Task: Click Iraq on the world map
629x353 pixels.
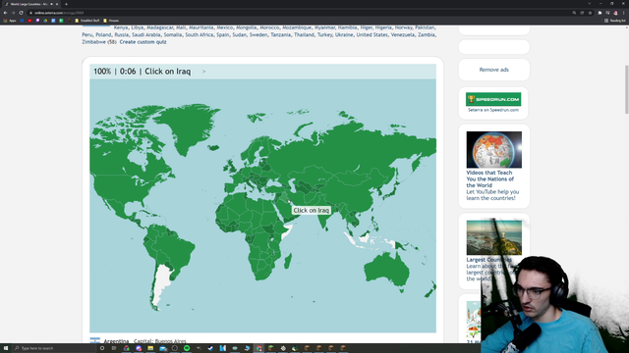Action: tap(285, 198)
